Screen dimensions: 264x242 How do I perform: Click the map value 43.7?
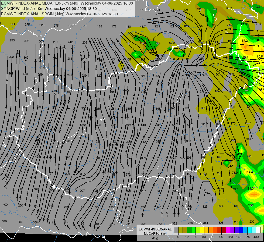tap(143, 27)
